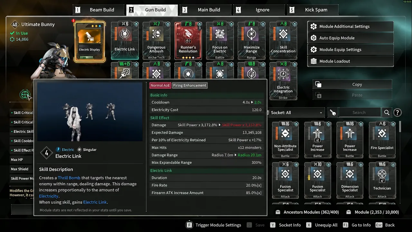Switch to Gun Build preset tab
This screenshot has height=232, width=412.
coord(152,10)
